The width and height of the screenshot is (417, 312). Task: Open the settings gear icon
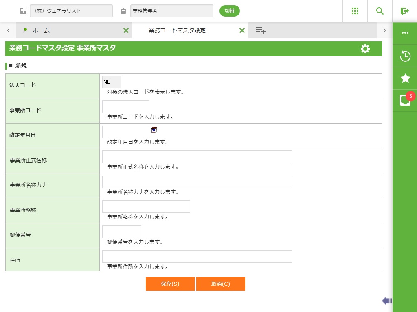(365, 49)
